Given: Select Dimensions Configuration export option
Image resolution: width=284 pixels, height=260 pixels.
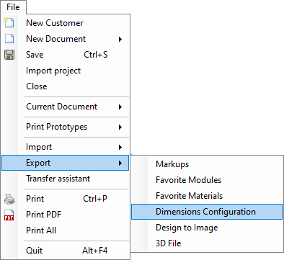Looking at the screenshot, I should pos(207,212).
